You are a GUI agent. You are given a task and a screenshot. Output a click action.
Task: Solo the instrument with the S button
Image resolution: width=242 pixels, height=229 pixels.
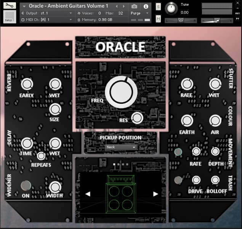pos(158,6)
